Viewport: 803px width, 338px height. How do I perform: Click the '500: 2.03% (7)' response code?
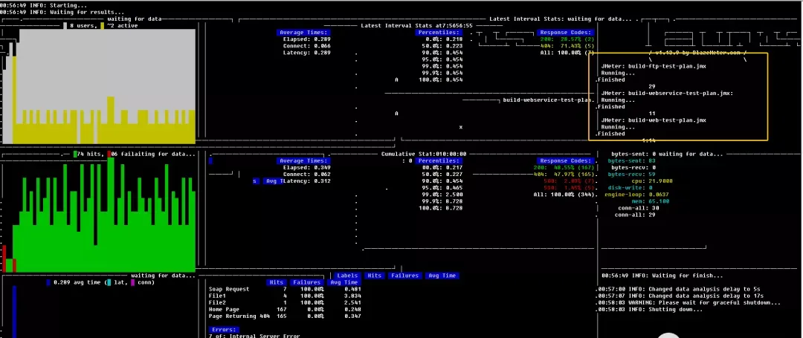point(569,181)
